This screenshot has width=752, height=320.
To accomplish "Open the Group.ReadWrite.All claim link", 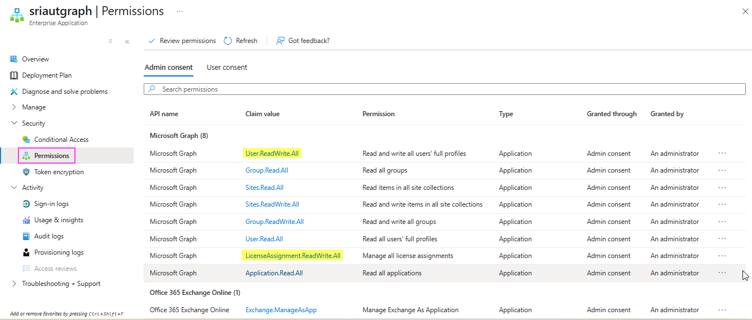I will (x=275, y=222).
